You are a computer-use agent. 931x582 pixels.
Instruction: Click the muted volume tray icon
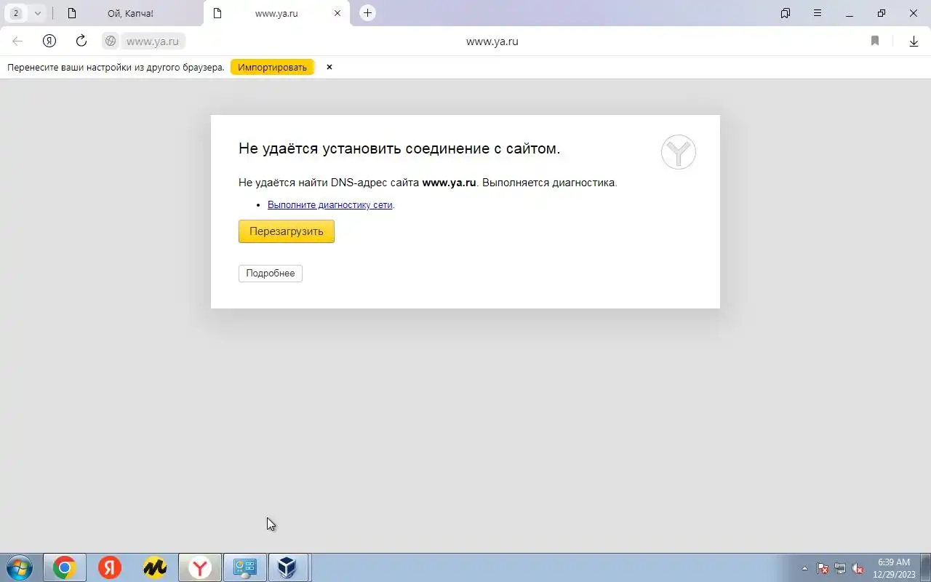[x=858, y=568]
